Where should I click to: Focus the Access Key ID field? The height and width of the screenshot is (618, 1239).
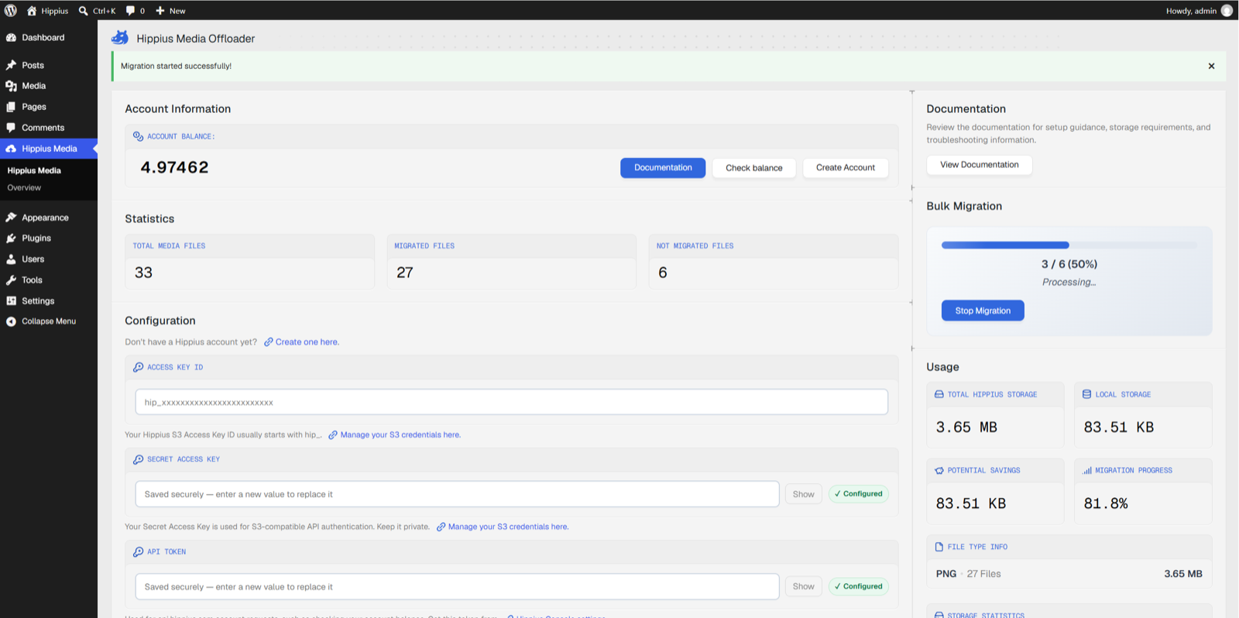(511, 403)
